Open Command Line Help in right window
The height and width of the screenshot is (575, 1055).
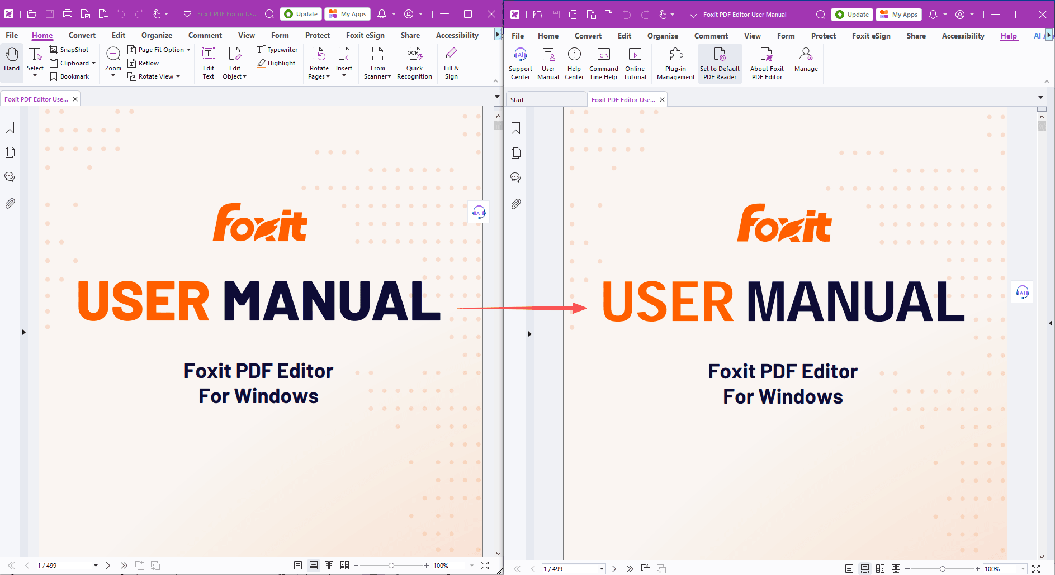coord(603,64)
